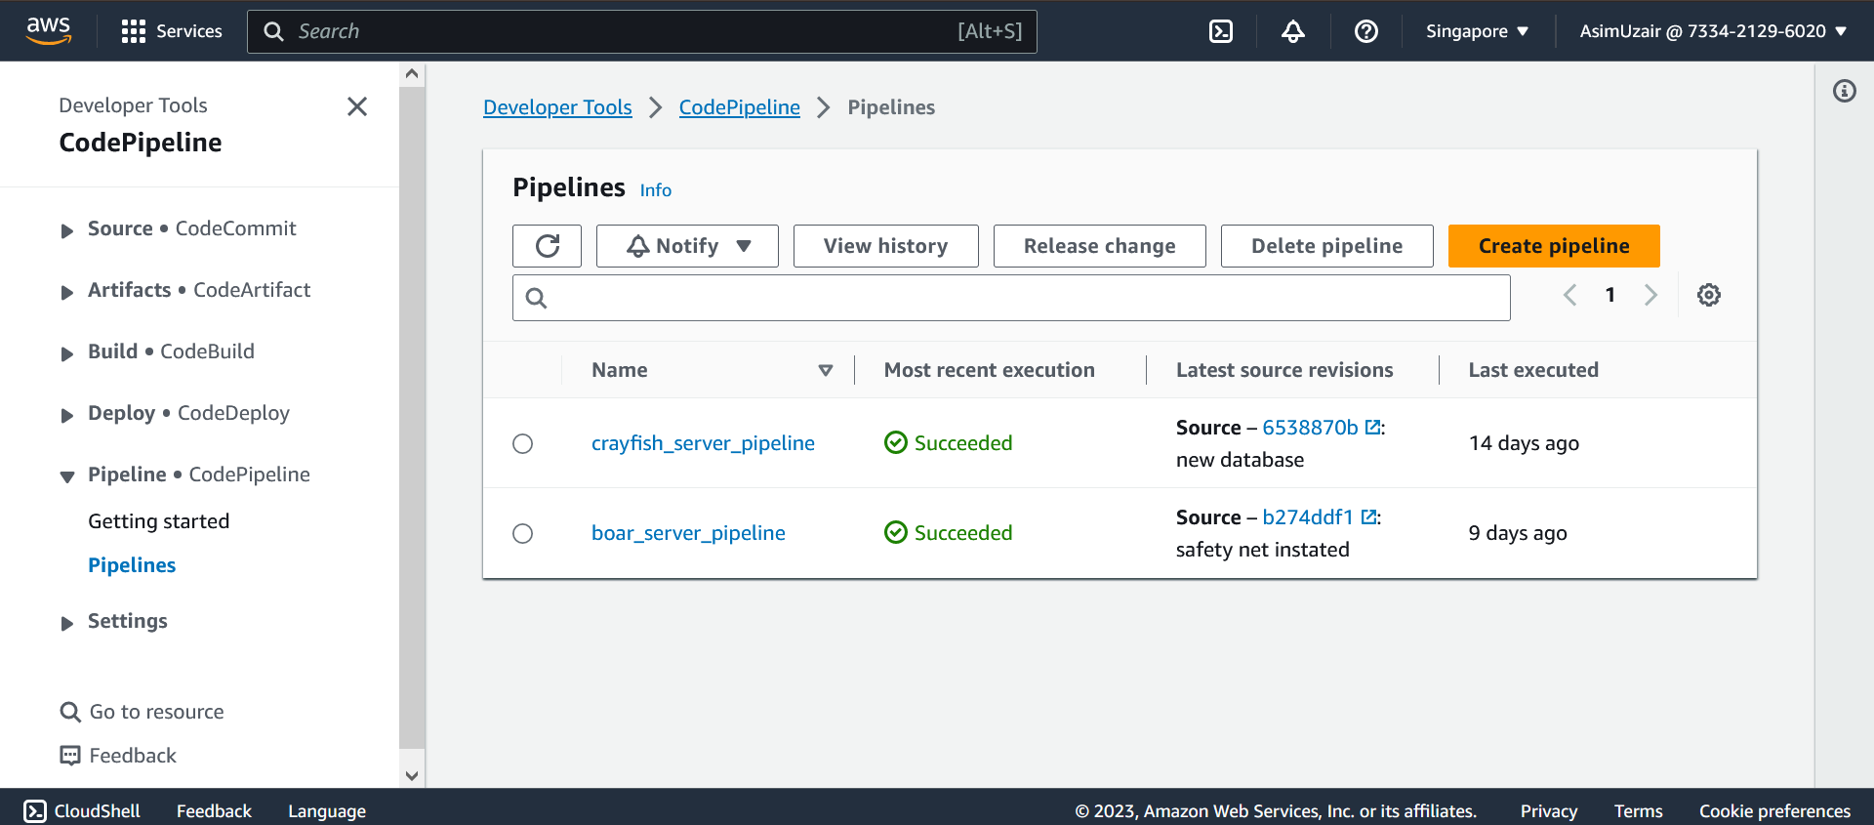Open the Privacy footer link
Screen dimensions: 1874x825
pos(1549,811)
